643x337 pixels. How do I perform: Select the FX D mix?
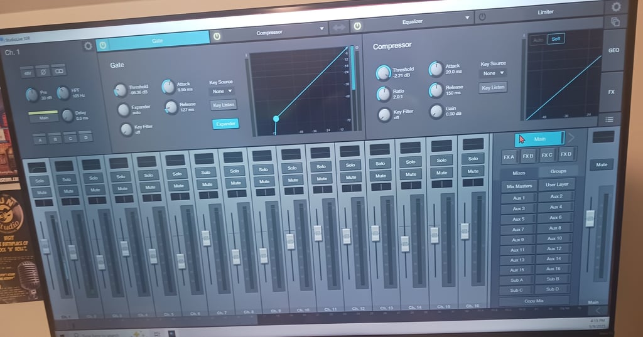click(566, 154)
